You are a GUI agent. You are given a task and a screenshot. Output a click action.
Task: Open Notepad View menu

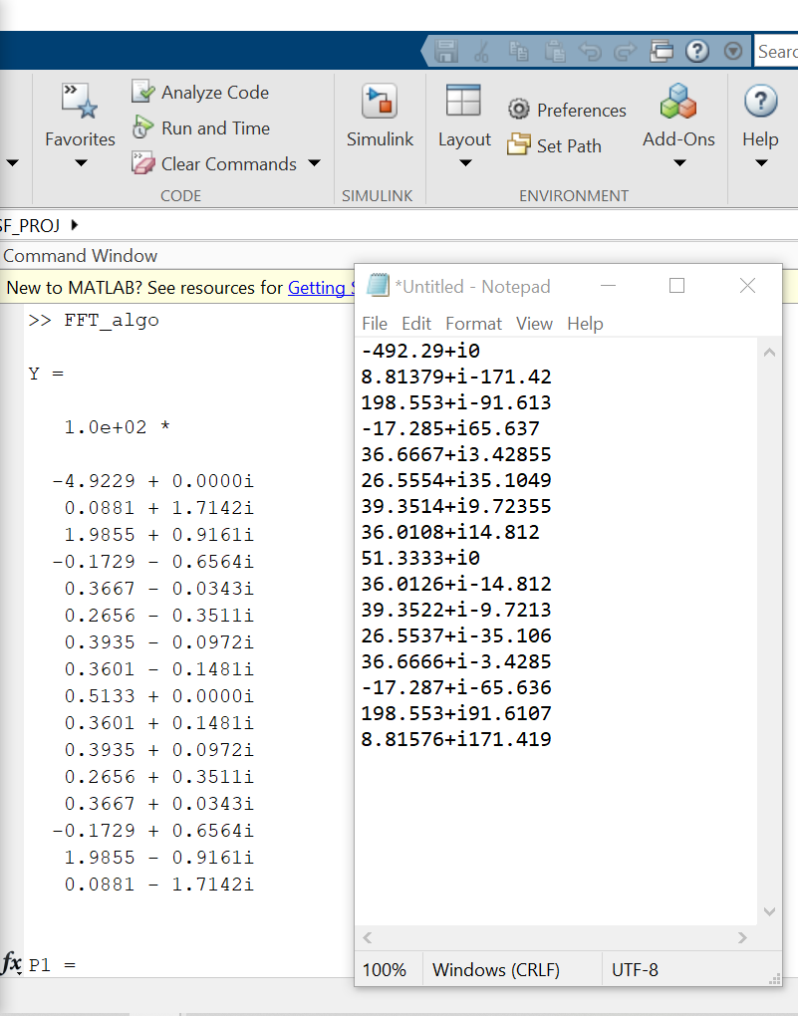click(x=534, y=323)
